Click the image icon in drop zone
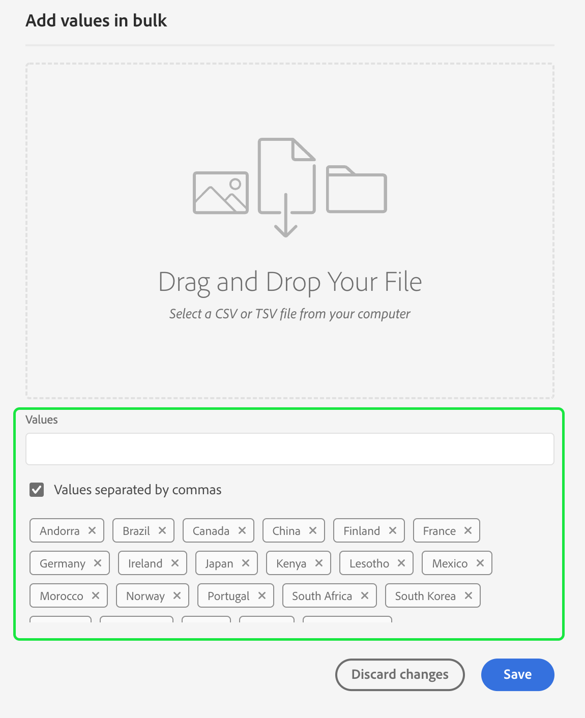 [221, 193]
